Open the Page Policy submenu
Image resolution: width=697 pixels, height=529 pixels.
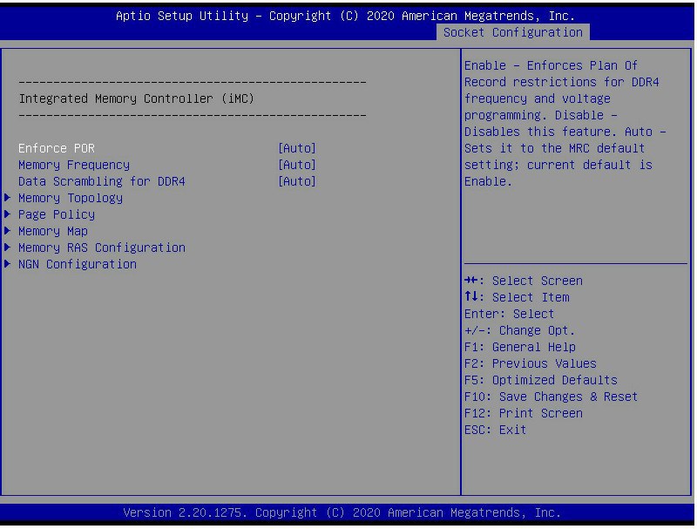point(57,214)
